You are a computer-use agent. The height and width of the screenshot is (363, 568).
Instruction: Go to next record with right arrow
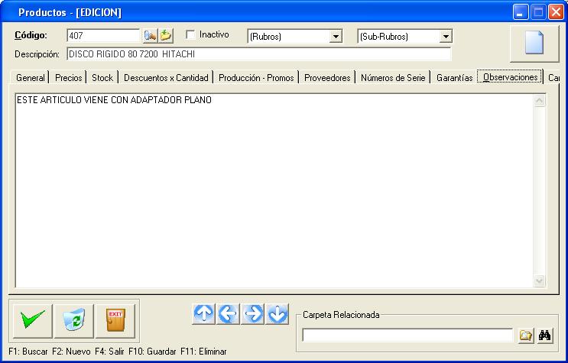tap(252, 314)
